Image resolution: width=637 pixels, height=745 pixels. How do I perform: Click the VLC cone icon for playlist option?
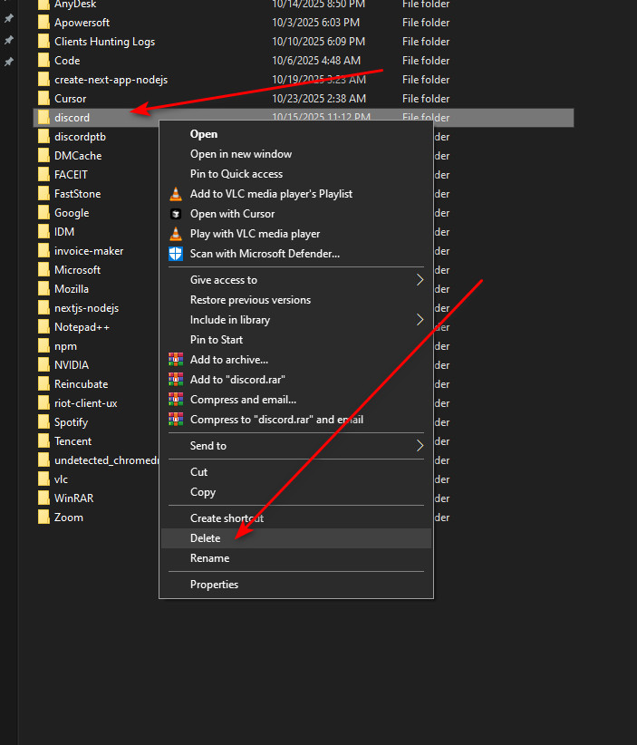(175, 193)
